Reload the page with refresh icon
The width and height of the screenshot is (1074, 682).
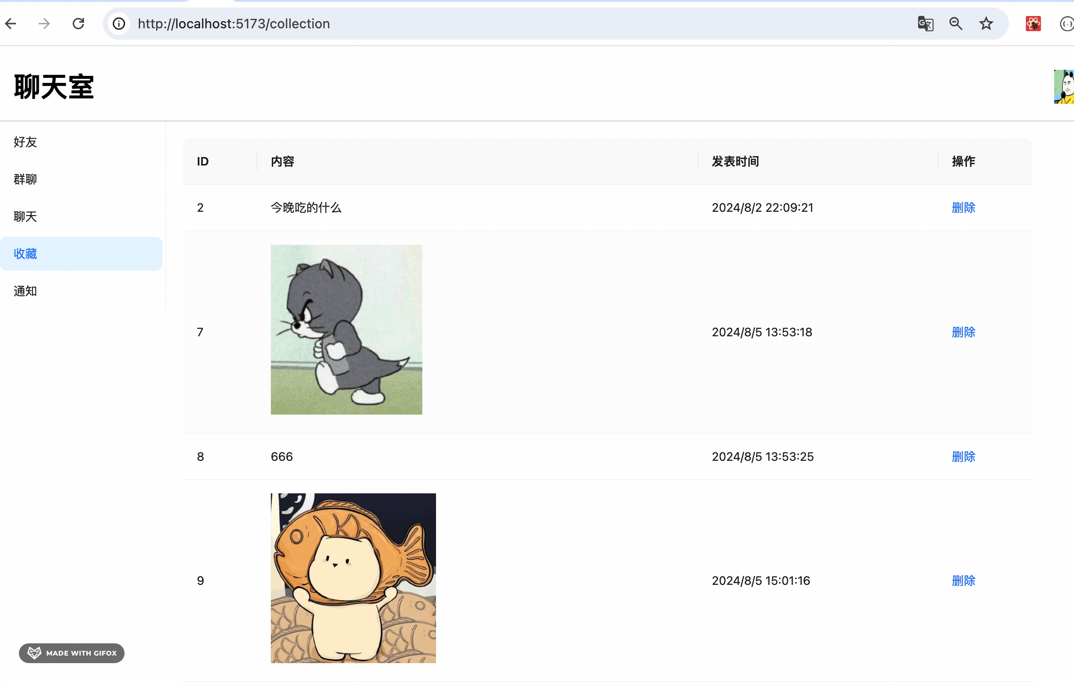coord(78,24)
